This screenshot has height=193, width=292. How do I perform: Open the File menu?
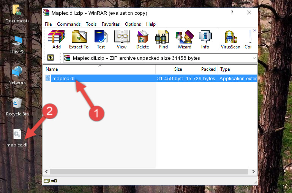coord(48,24)
